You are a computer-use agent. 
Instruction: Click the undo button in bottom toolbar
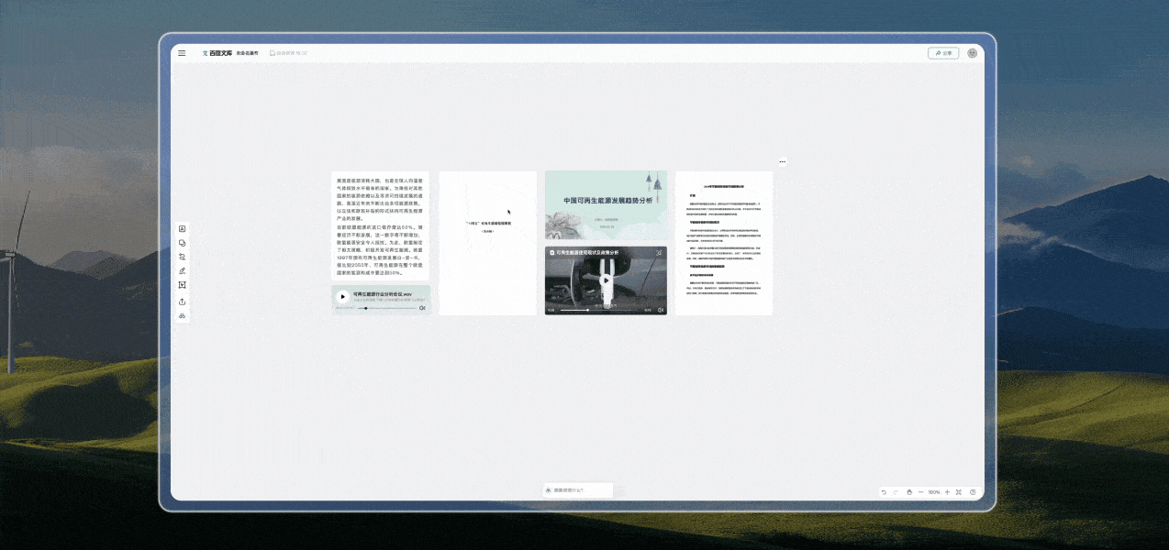(x=885, y=492)
